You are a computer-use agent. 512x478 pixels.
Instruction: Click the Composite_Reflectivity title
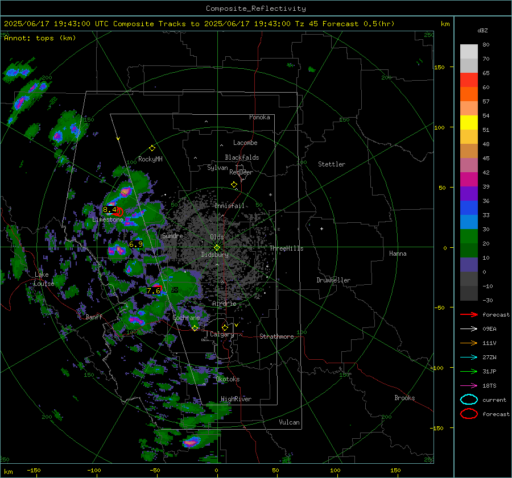(255, 9)
